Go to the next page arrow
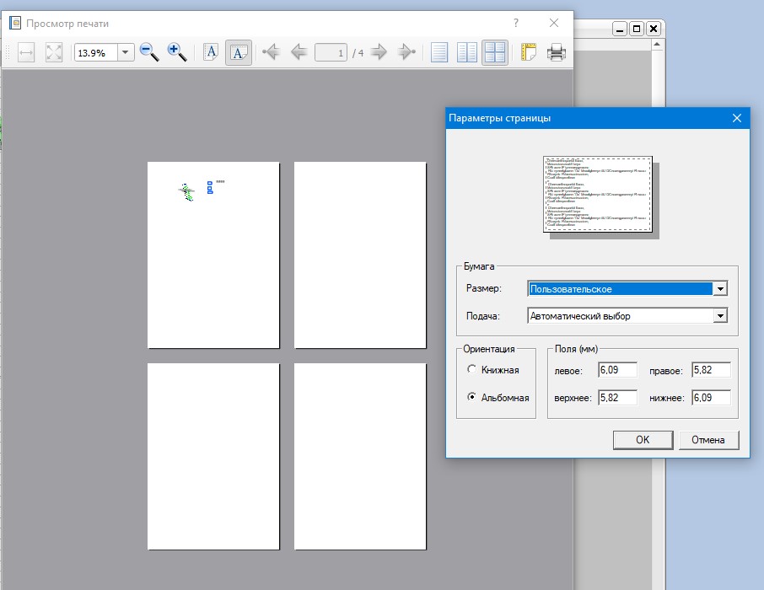Viewport: 764px width, 590px height. 379,52
